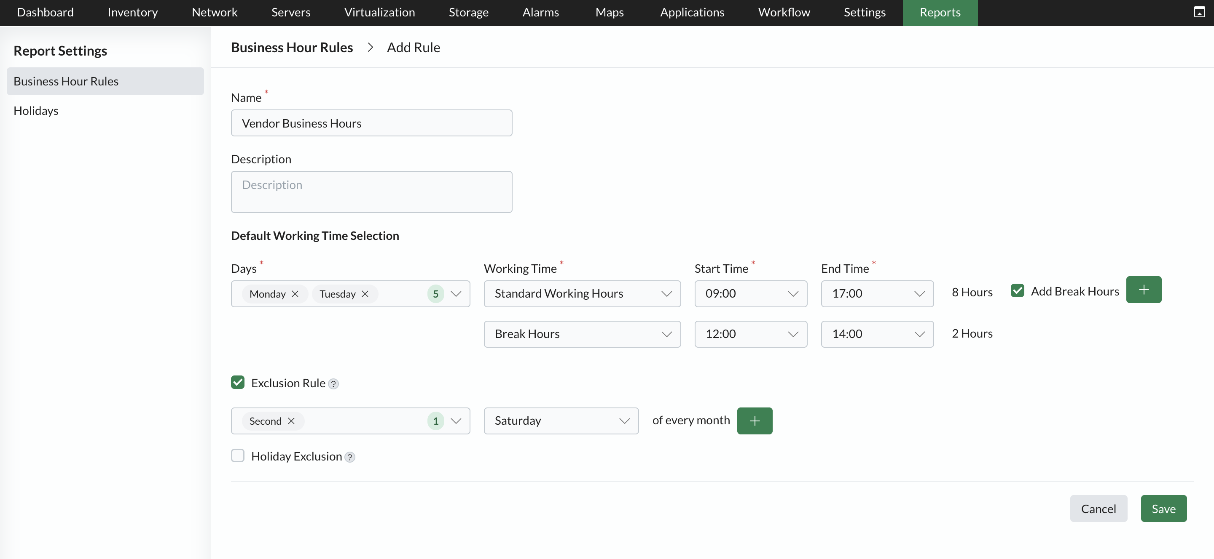Open the 12:00 break start dropdown
1214x559 pixels.
pyautogui.click(x=750, y=334)
